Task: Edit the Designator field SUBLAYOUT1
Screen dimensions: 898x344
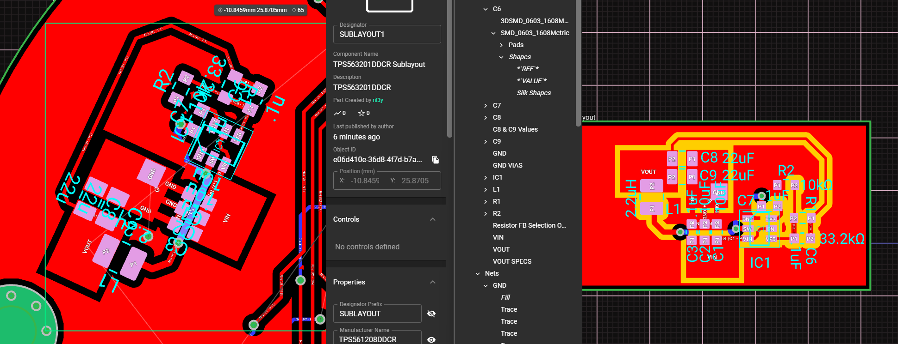Action: 387,34
